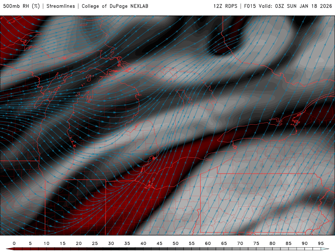Viewport: 335px width, 251px height.
Task: Click the "55" legend scale label
Action: click(x=192, y=243)
